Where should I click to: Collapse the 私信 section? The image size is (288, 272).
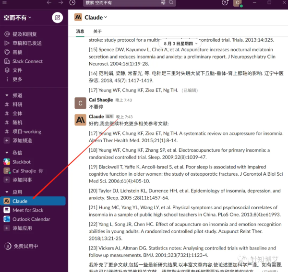[x=7, y=153]
